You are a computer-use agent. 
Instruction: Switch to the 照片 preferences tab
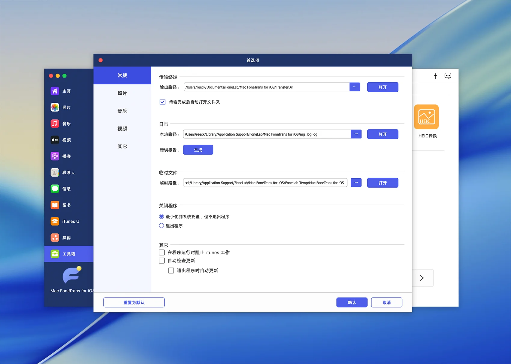tap(122, 93)
